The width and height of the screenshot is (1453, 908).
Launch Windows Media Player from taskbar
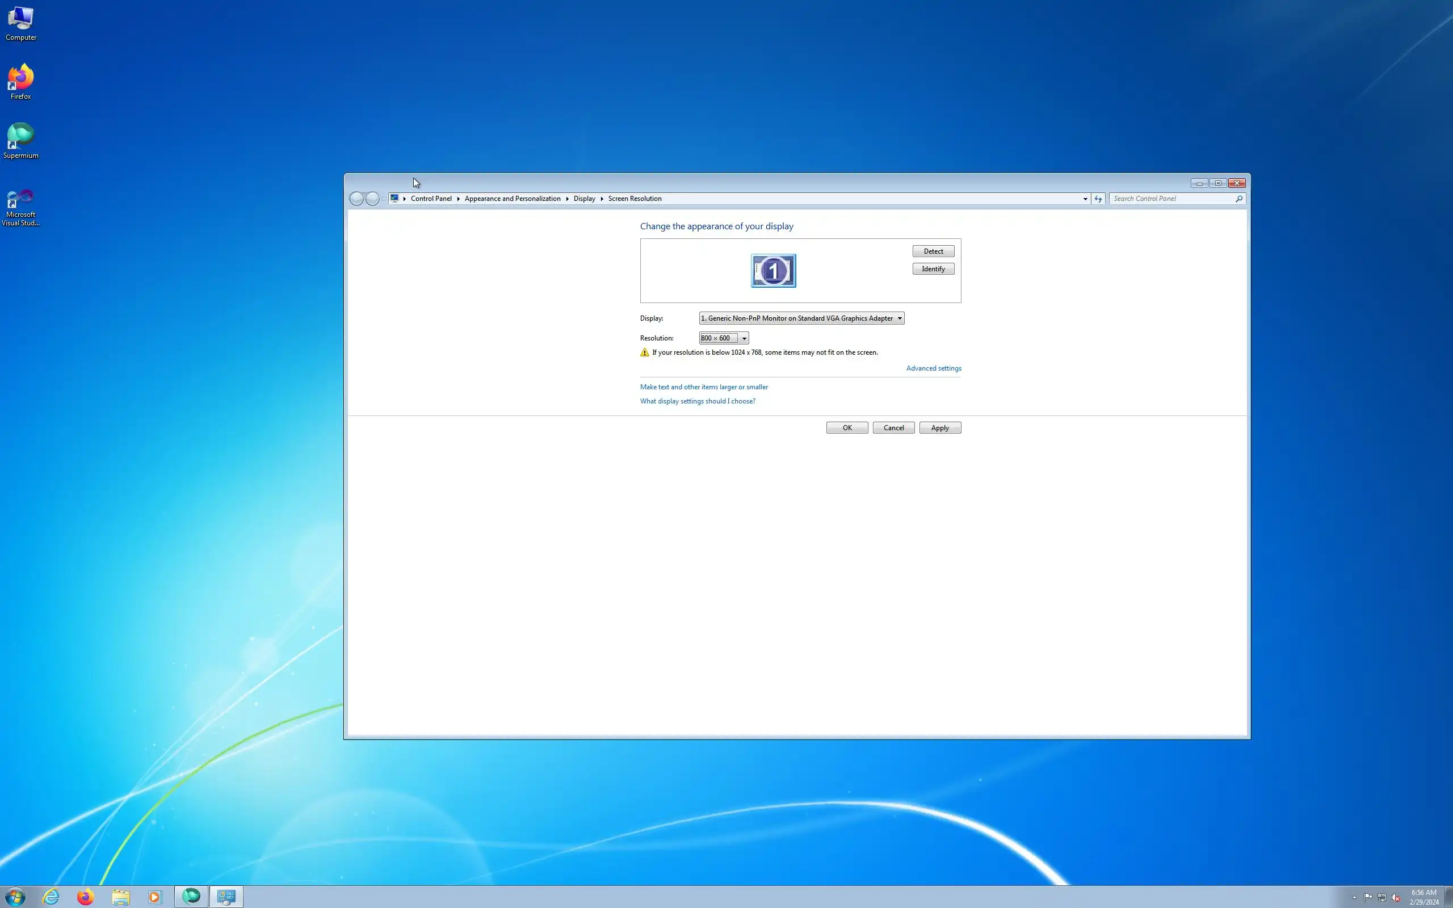coord(155,897)
